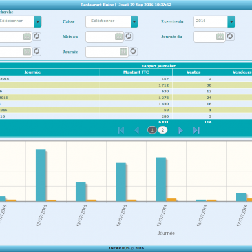
Task: Click the 2016 year select field
Action: [214, 22]
